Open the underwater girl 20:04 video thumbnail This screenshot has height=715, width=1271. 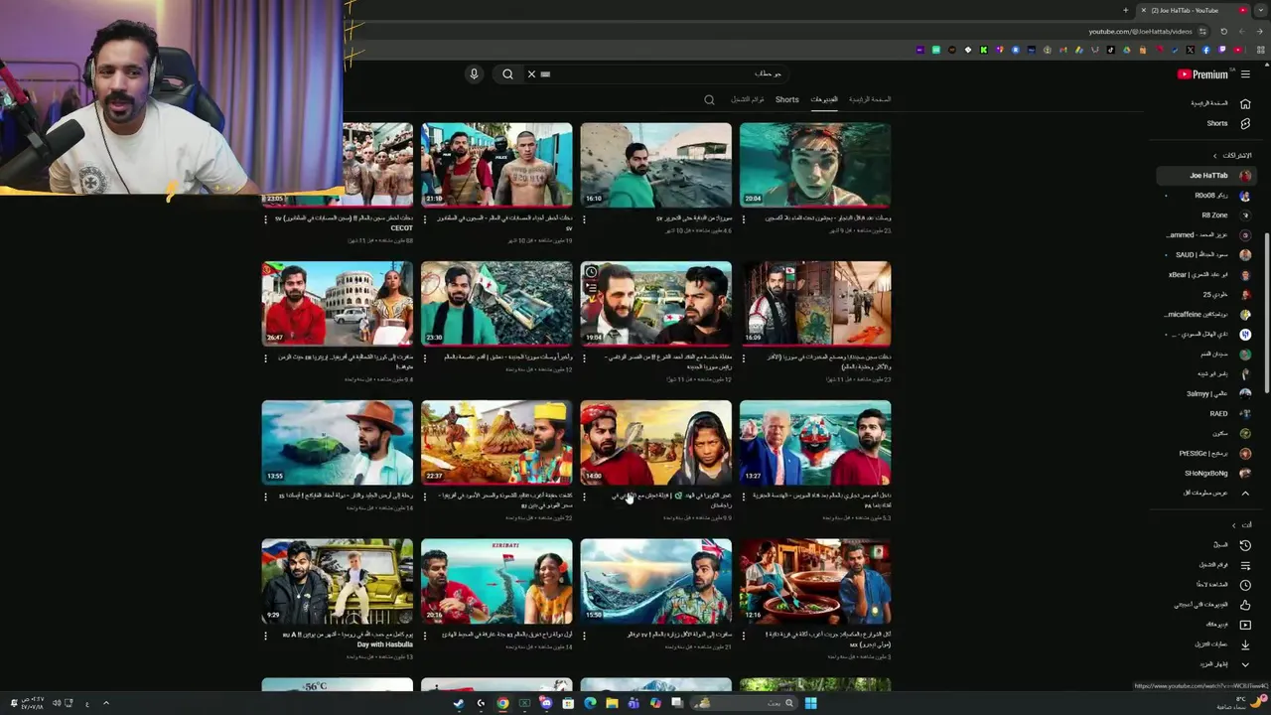815,165
